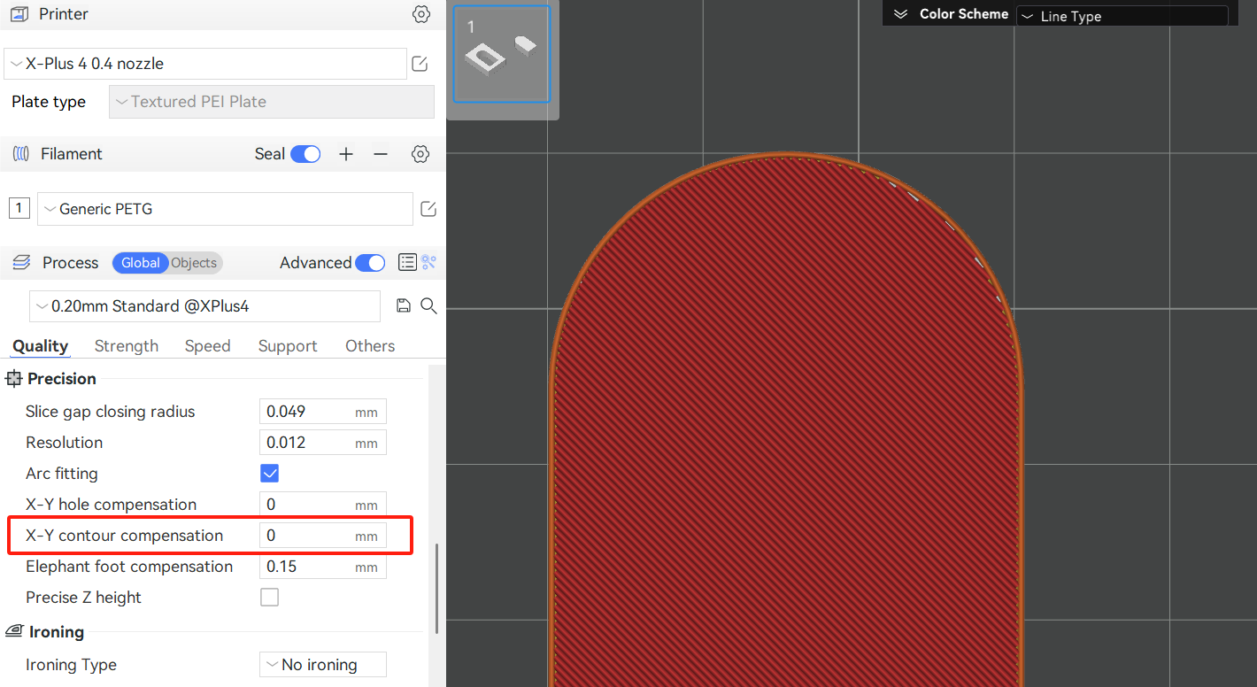Open filament settings gear icon
The height and width of the screenshot is (687, 1257).
420,154
